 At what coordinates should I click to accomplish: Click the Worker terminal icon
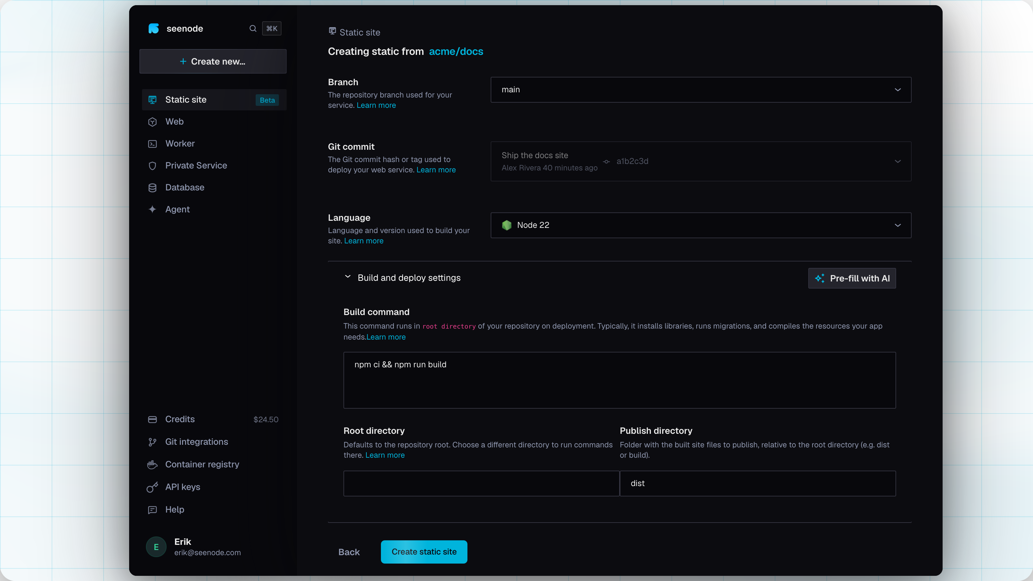pos(152,144)
